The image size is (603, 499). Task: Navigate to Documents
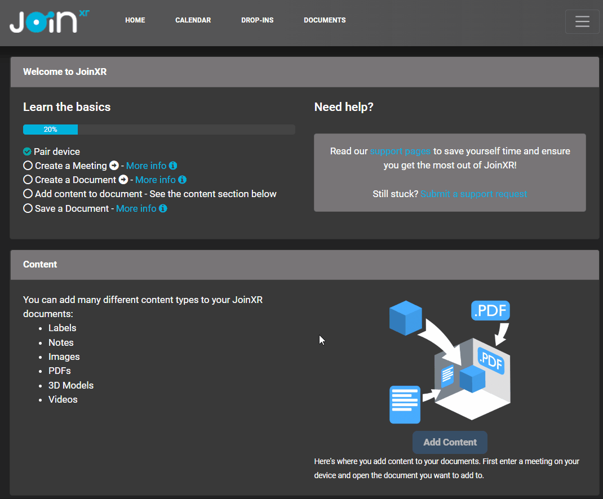pyautogui.click(x=325, y=20)
